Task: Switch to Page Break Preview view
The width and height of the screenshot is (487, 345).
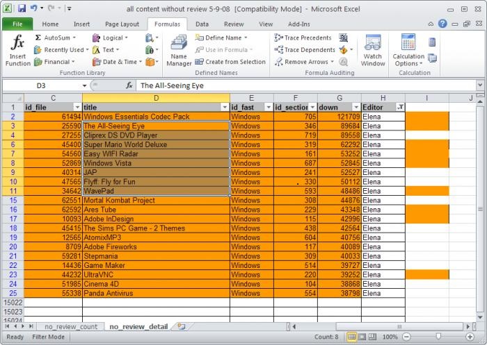Action: click(372, 337)
